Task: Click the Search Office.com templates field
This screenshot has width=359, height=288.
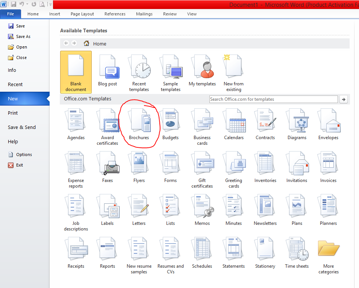Action: tap(273, 99)
